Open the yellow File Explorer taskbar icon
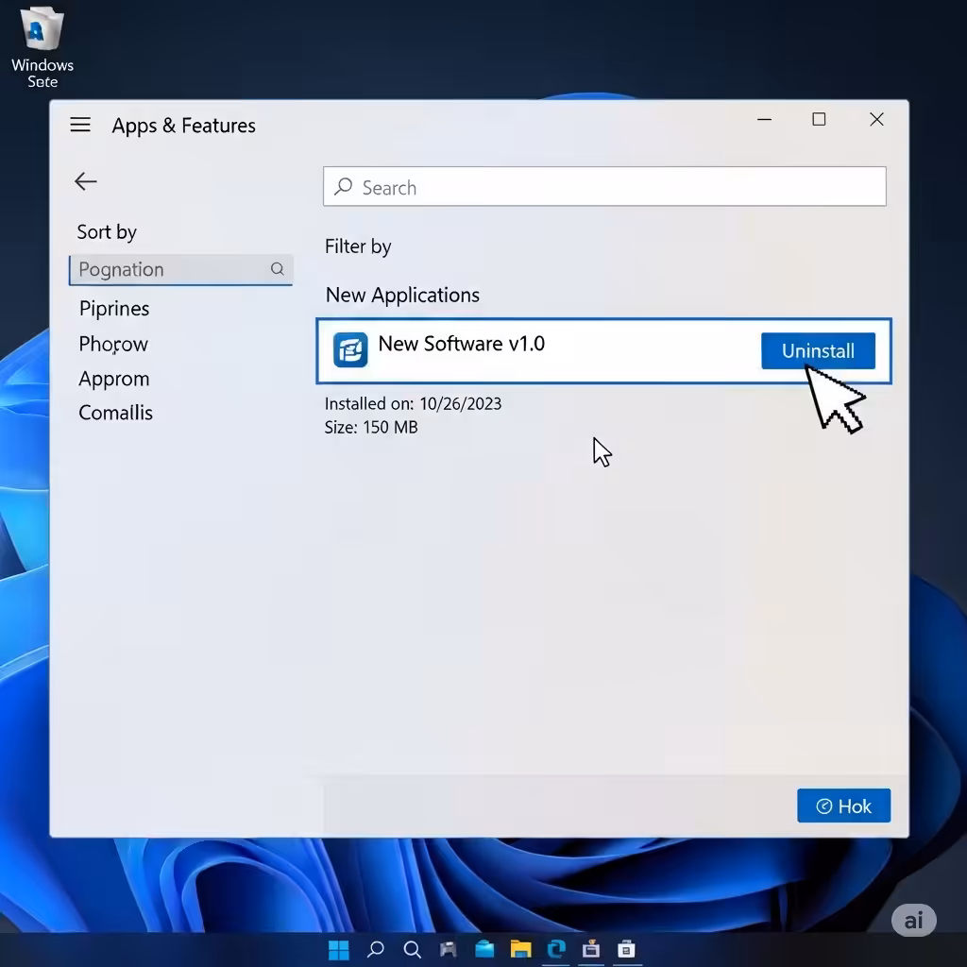The height and width of the screenshot is (967, 967). coord(520,949)
